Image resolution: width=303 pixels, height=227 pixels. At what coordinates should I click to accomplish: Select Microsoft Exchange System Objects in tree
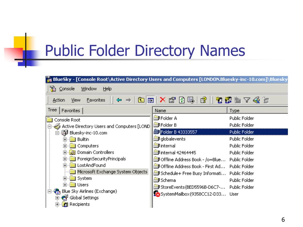point(112,172)
